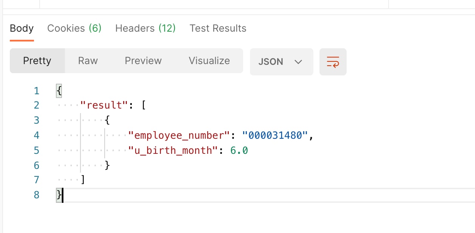Open the Cookies (6) tab
The image size is (475, 233).
pyautogui.click(x=74, y=28)
